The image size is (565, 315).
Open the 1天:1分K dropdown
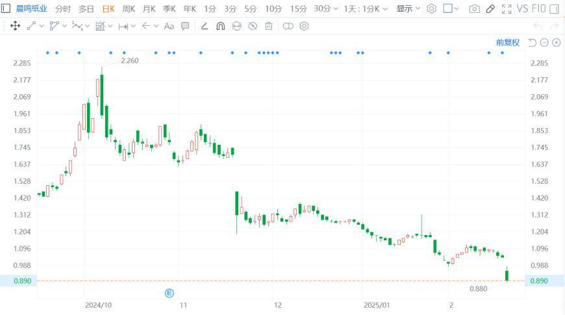pos(366,9)
